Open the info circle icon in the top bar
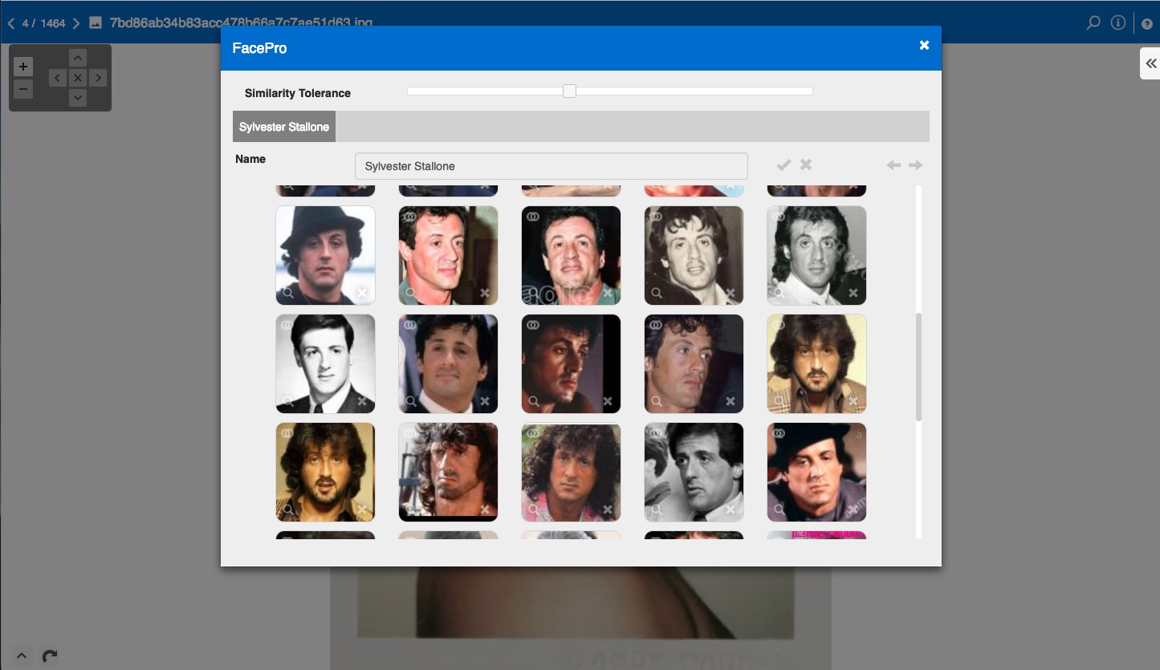This screenshot has width=1160, height=670. click(x=1117, y=23)
